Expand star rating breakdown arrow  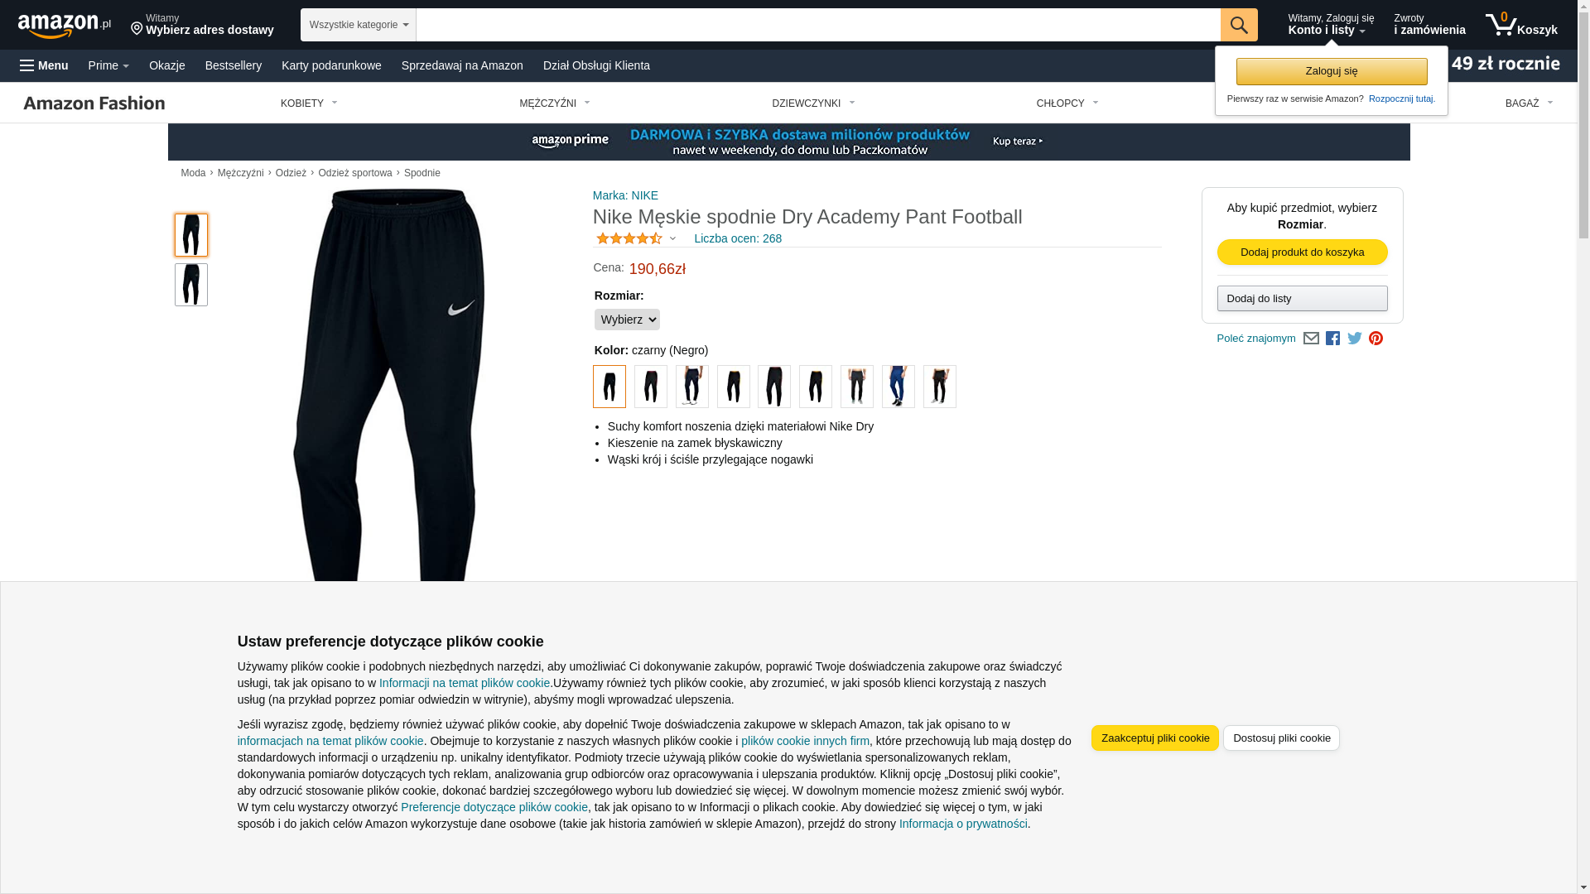pos(672,239)
